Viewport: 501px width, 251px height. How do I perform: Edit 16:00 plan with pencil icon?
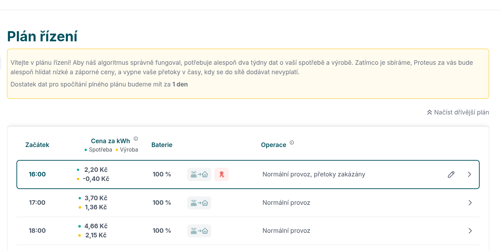point(451,174)
